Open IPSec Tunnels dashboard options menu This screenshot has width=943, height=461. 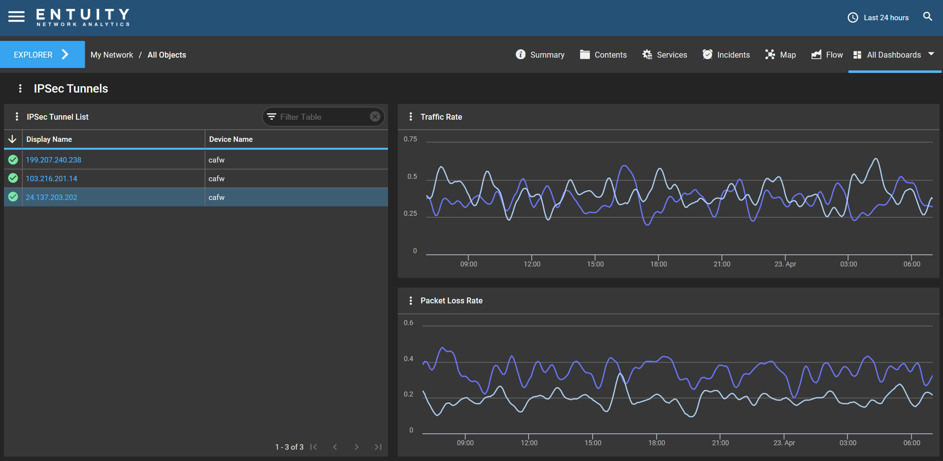pyautogui.click(x=20, y=88)
